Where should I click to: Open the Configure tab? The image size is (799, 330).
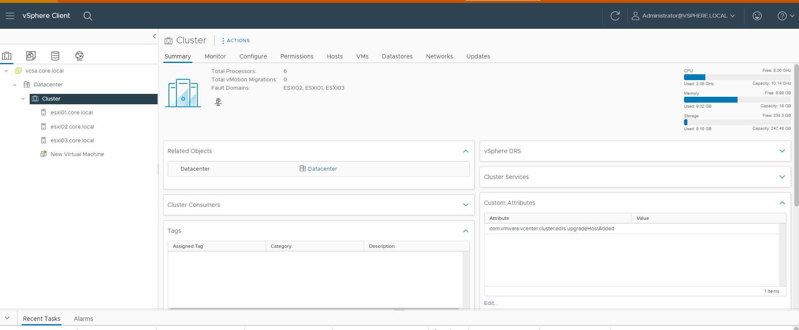(253, 56)
